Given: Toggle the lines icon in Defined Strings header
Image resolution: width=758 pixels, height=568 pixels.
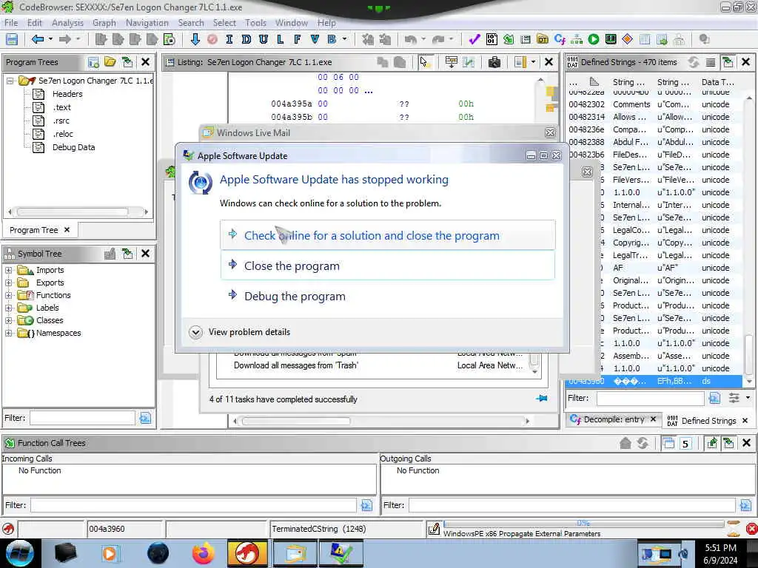Looking at the screenshot, I should (711, 62).
